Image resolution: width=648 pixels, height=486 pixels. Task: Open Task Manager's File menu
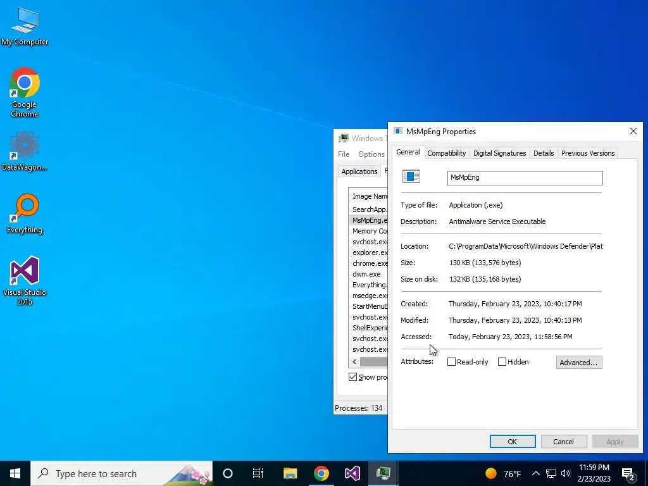point(344,154)
